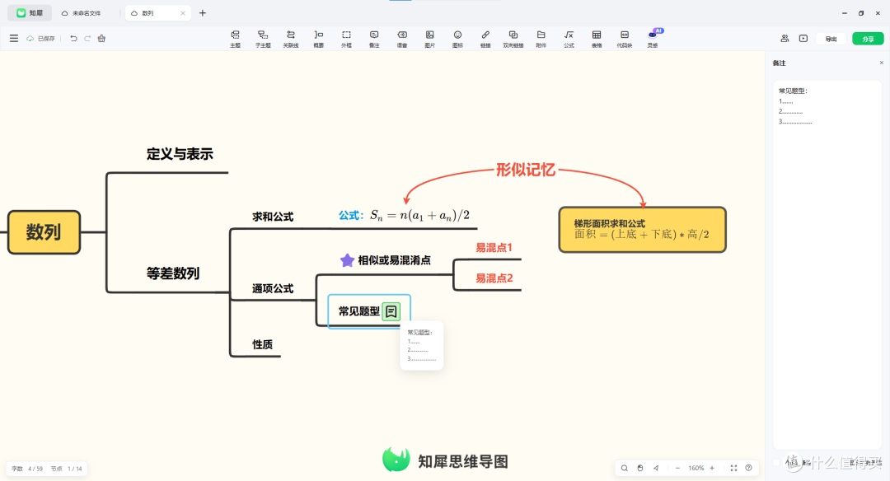
Task: Zoom in with the plus button
Action: pos(712,468)
